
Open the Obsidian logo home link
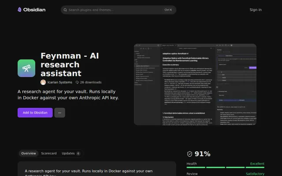pyautogui.click(x=31, y=10)
